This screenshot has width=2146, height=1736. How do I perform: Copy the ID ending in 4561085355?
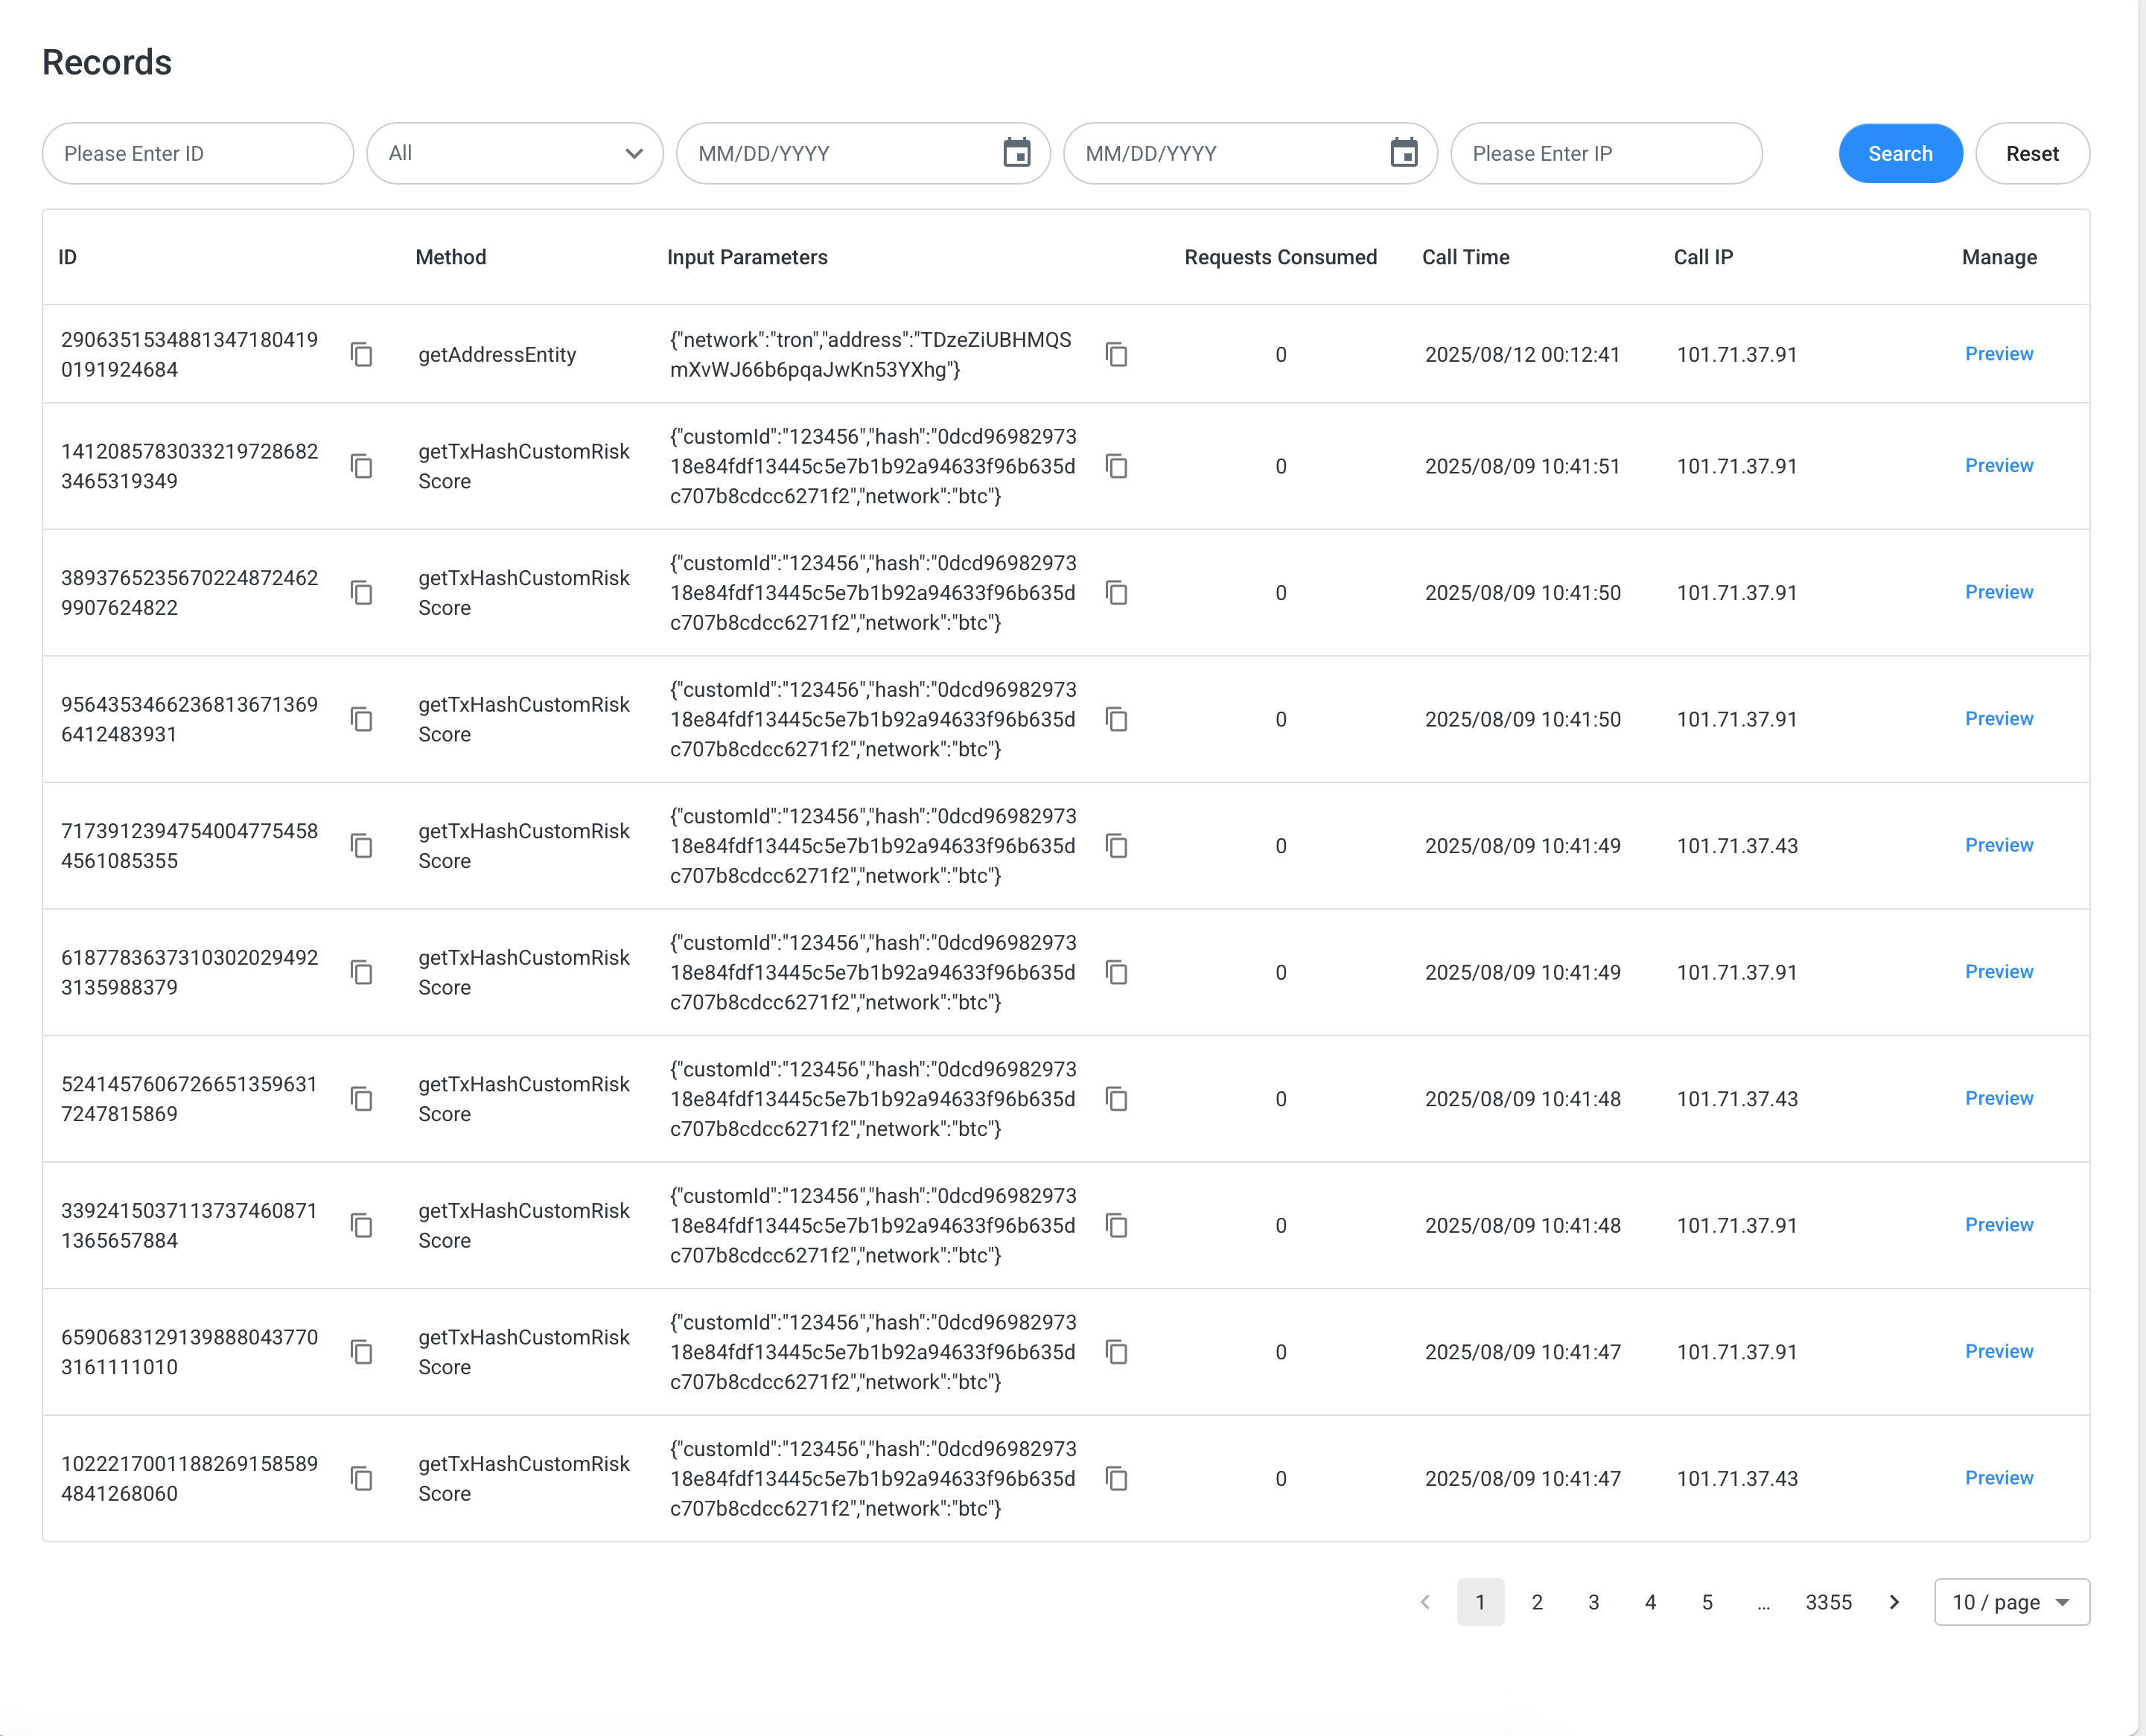coord(362,847)
